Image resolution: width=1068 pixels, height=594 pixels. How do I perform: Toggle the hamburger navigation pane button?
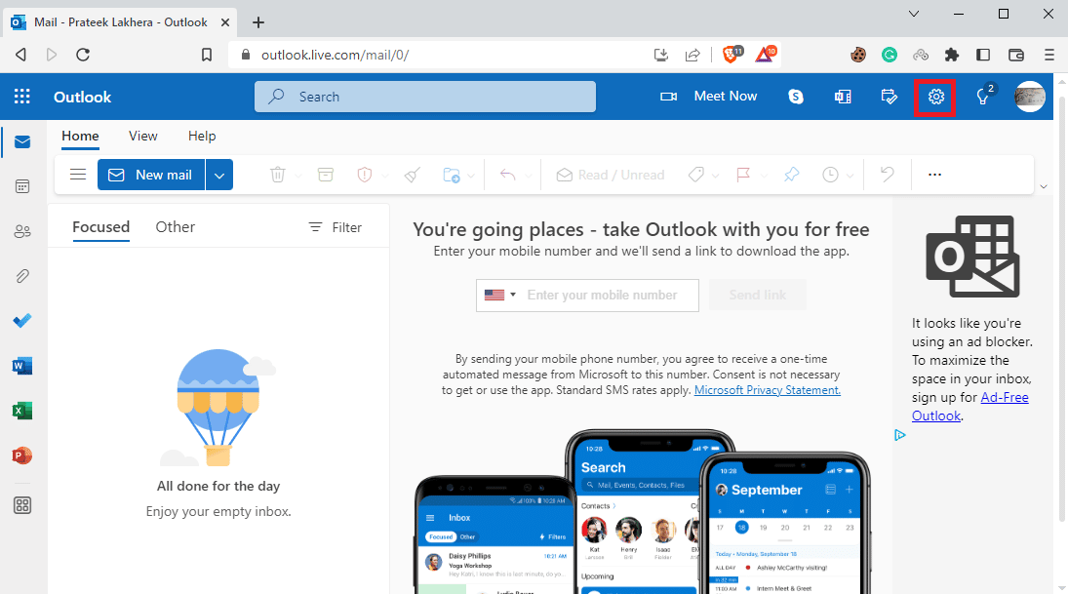[78, 175]
